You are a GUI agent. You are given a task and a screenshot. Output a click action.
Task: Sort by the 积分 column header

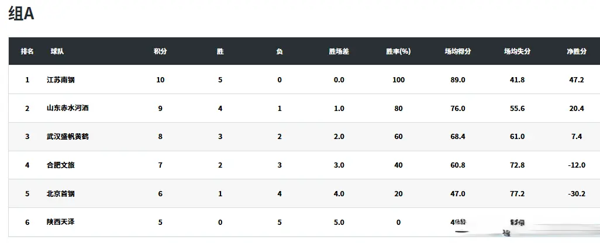[x=160, y=51]
